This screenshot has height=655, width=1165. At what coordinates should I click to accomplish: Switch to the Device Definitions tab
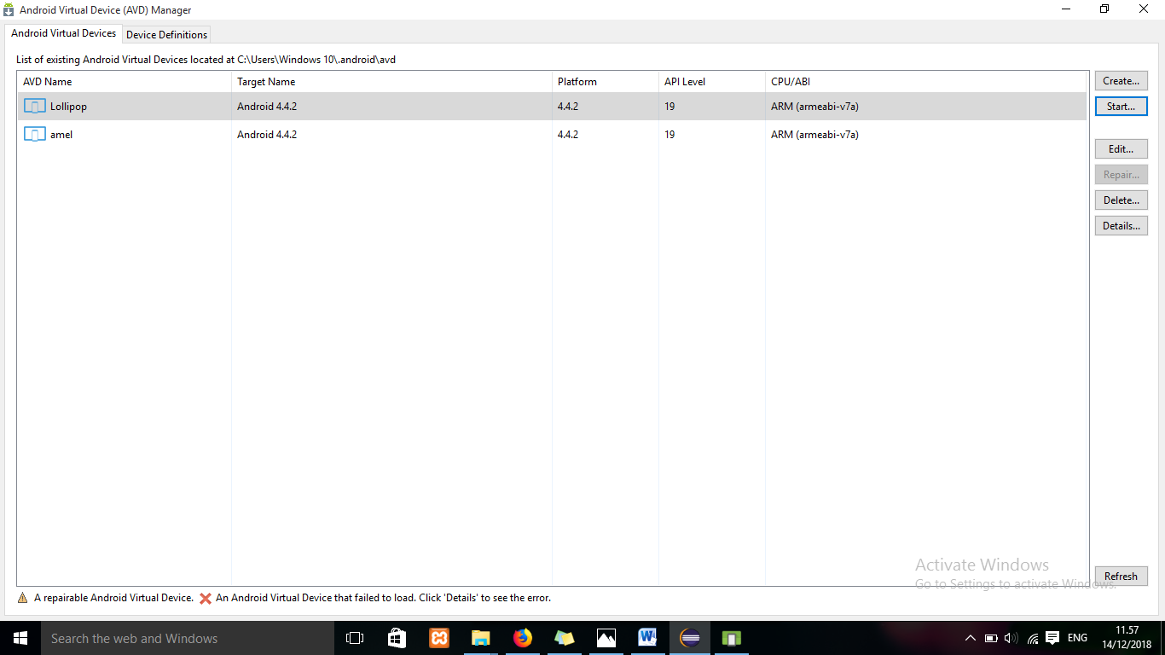pos(166,34)
